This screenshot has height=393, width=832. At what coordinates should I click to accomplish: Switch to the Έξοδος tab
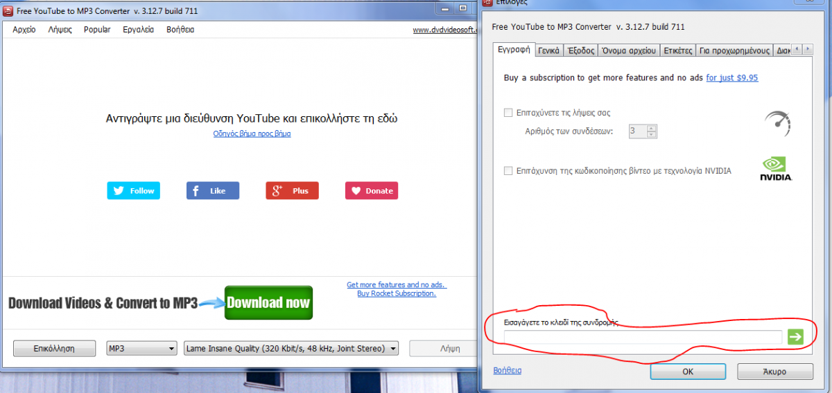coord(580,51)
